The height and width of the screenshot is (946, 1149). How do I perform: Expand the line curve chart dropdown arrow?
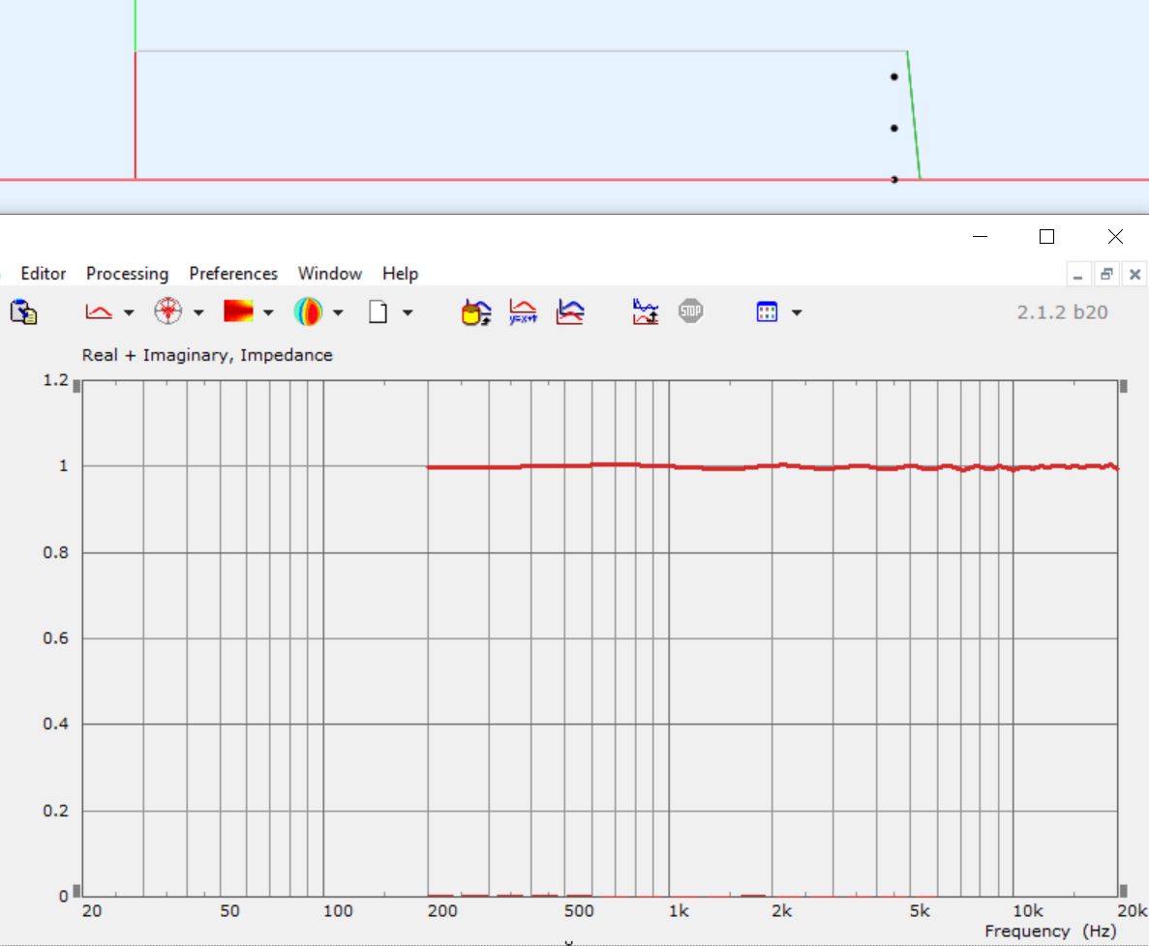click(129, 312)
